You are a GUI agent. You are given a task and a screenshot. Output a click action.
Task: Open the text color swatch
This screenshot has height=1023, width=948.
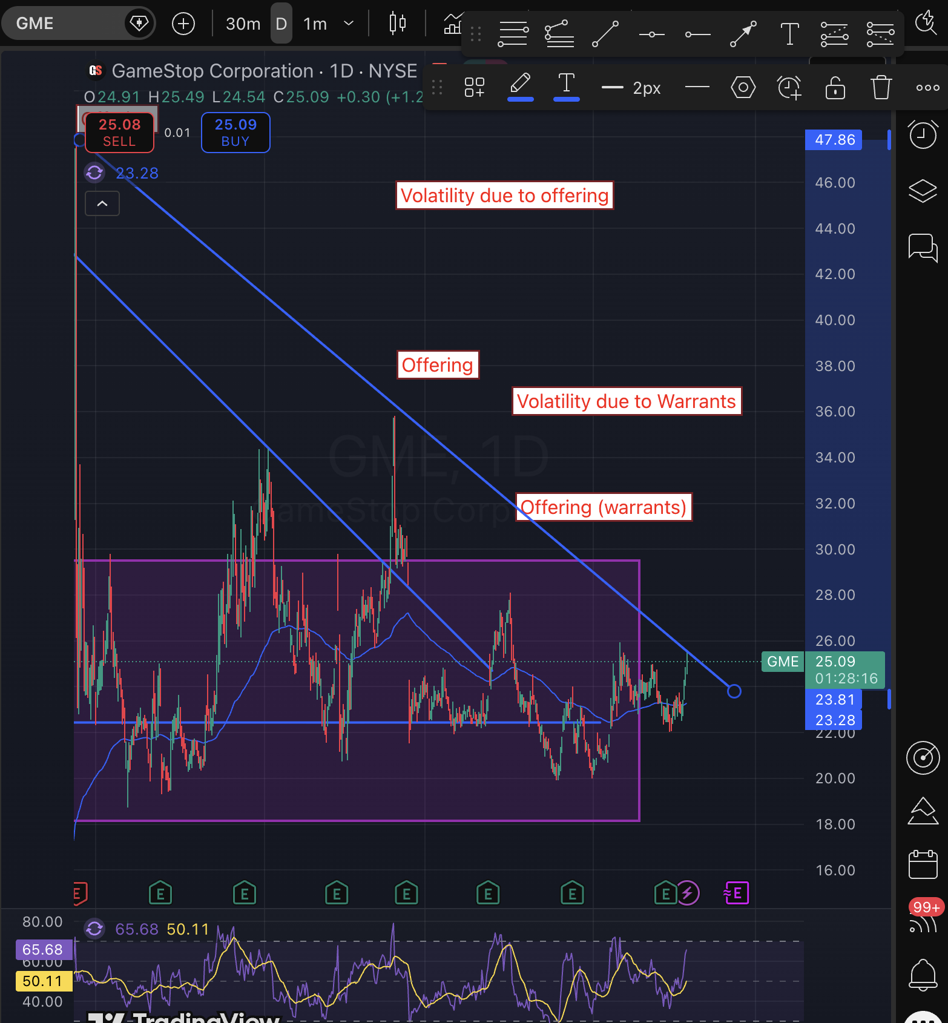point(567,86)
